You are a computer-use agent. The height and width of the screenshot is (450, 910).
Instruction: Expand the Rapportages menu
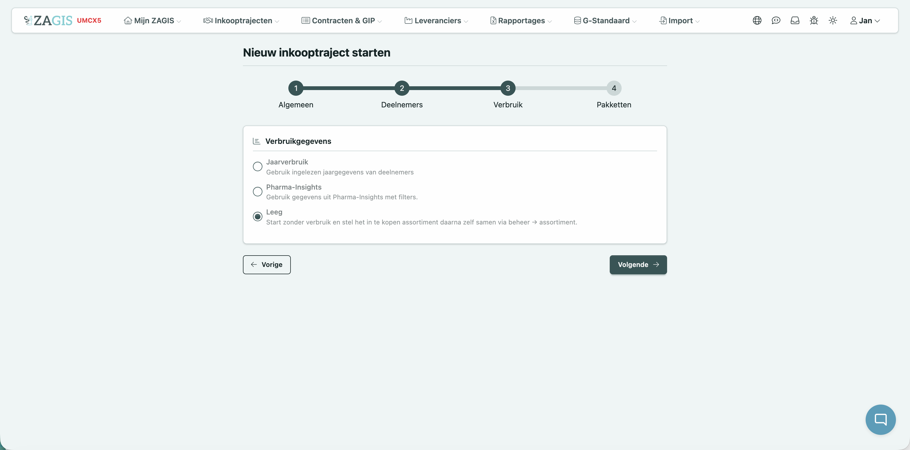521,21
